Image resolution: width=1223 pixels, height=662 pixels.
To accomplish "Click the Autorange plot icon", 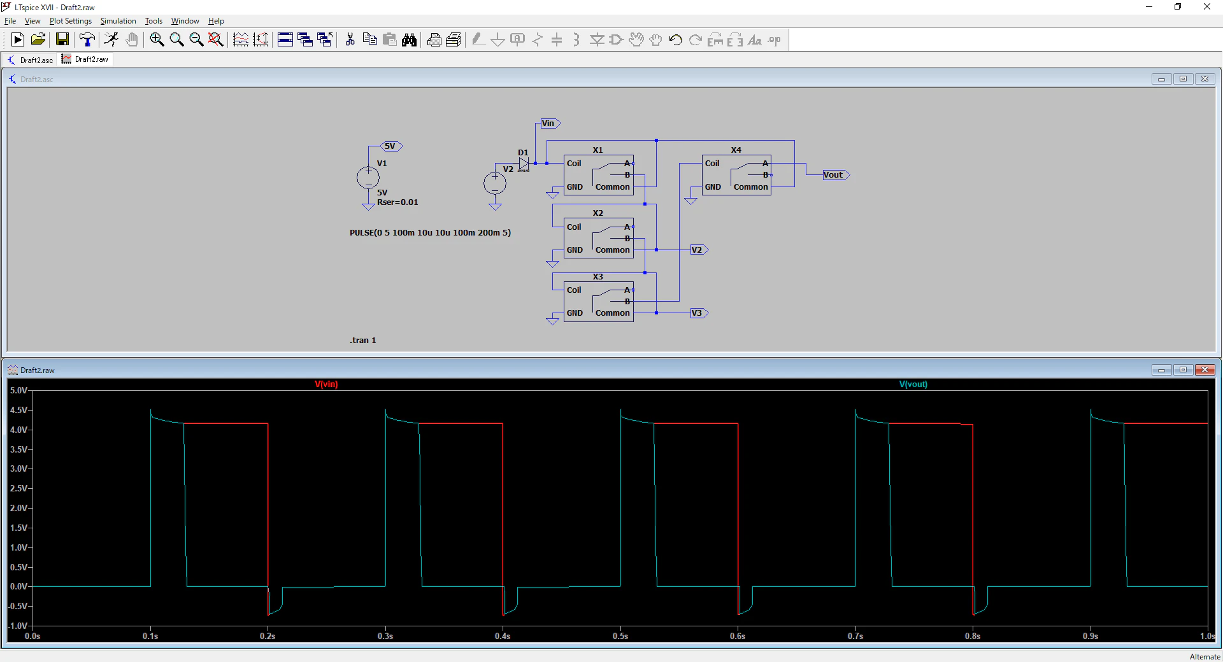I will [261, 40].
